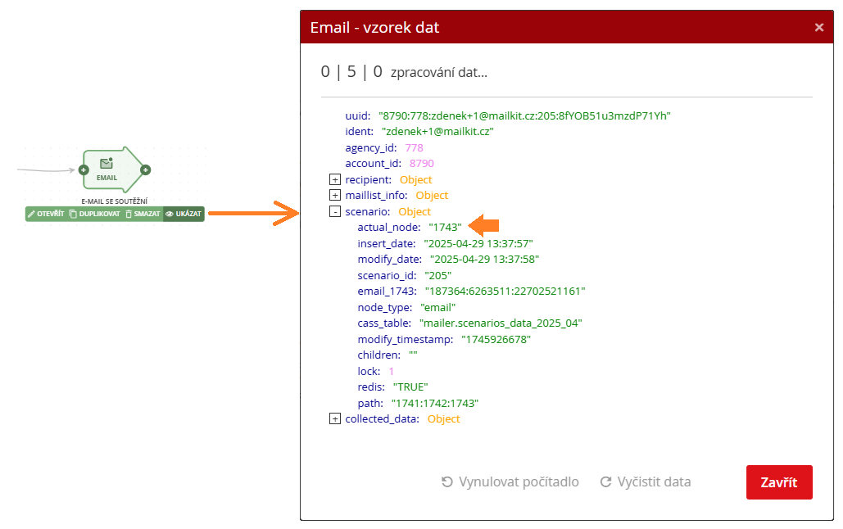Open the node with OTEVŘÍT button
The height and width of the screenshot is (529, 843).
[x=46, y=214]
